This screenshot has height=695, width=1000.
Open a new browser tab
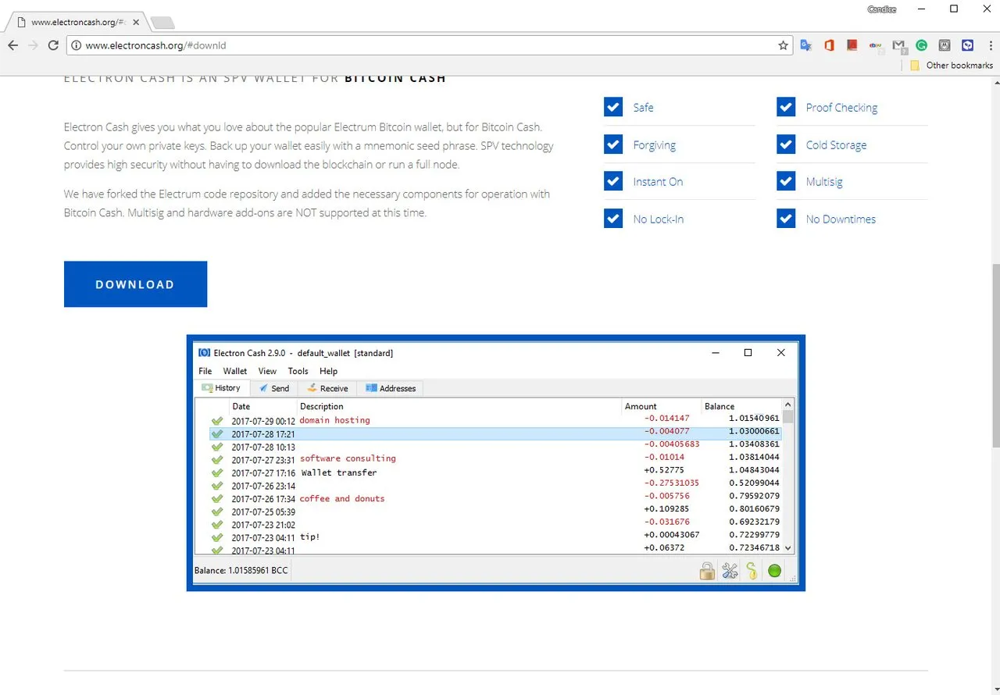[x=162, y=22]
